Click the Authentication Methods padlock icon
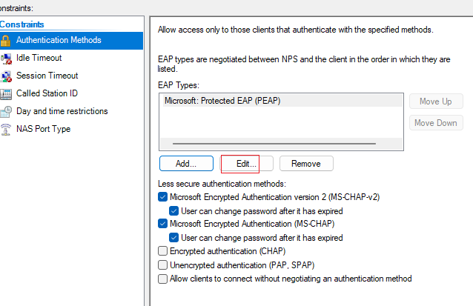473x306 pixels. [5, 41]
